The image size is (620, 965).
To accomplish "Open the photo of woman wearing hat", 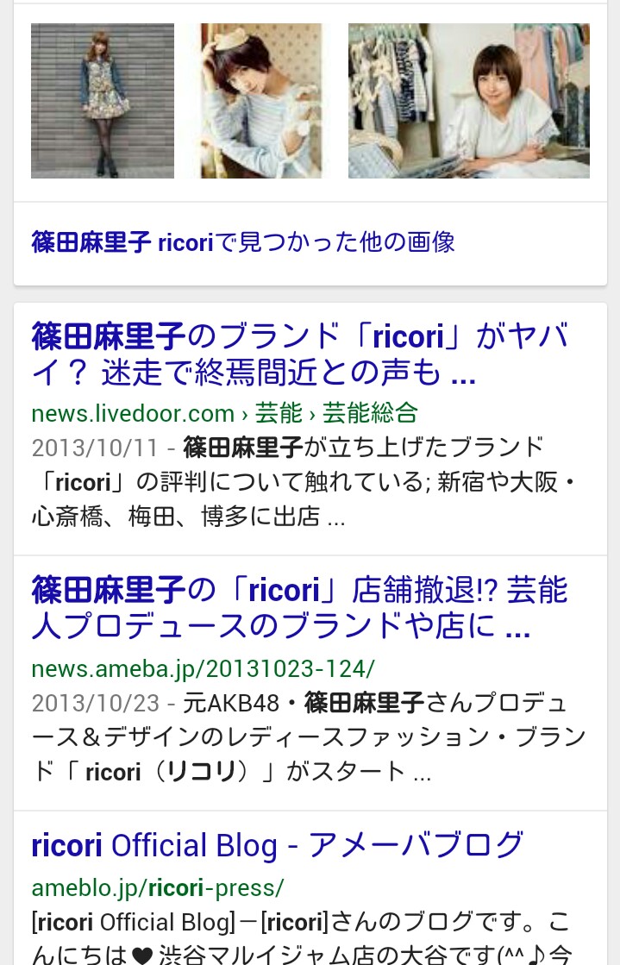I will click(261, 101).
